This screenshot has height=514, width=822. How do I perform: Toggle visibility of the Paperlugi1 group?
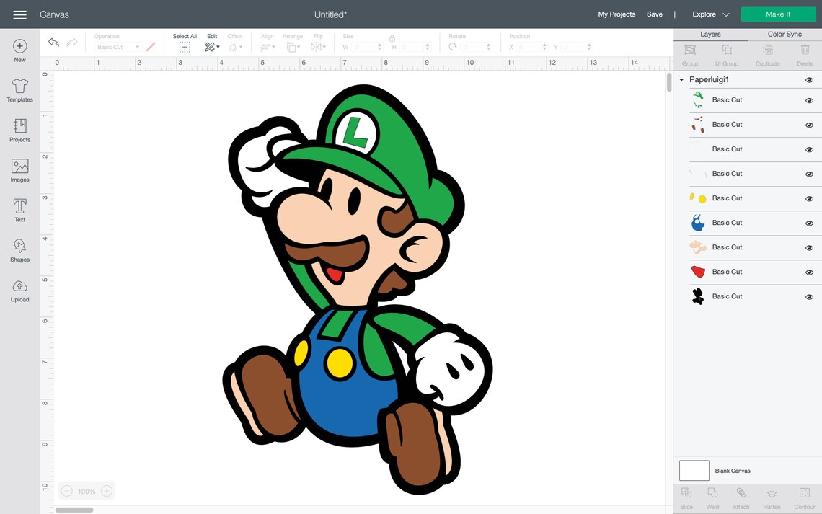[808, 79]
